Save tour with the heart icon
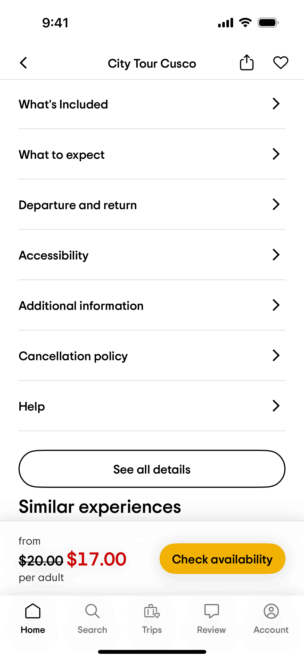This screenshot has width=304, height=660. [281, 63]
